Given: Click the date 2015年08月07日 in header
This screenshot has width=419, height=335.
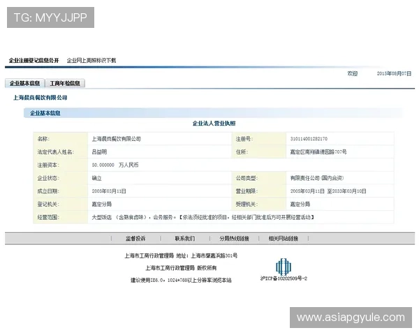Looking at the screenshot, I should point(394,73).
